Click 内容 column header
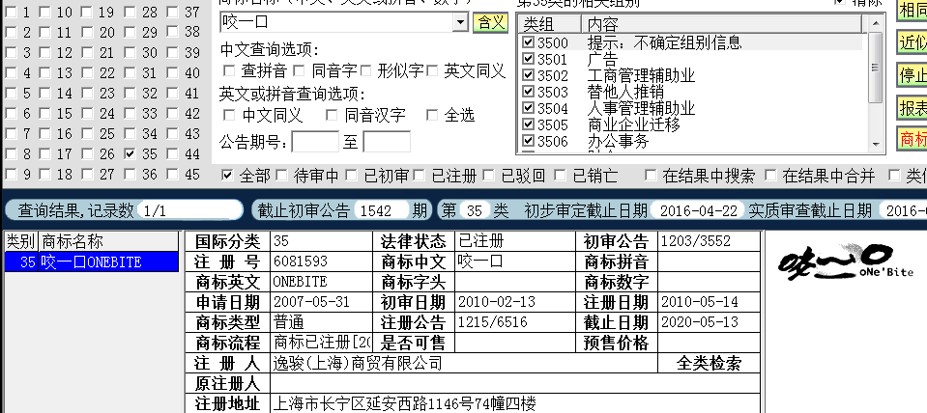This screenshot has width=927, height=413. (x=722, y=24)
